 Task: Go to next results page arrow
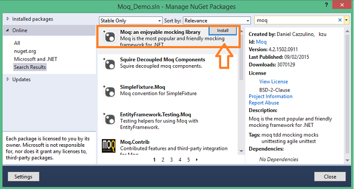(x=197, y=160)
